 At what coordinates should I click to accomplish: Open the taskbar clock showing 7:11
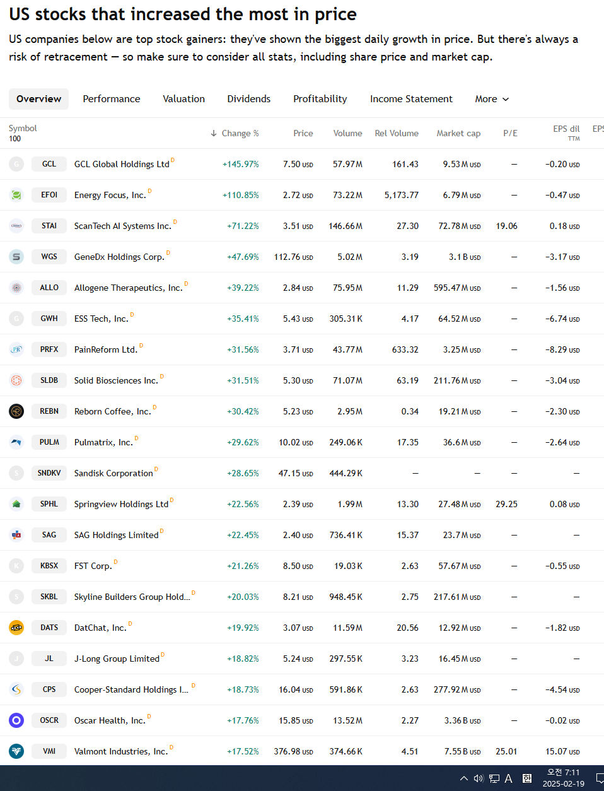tap(564, 778)
